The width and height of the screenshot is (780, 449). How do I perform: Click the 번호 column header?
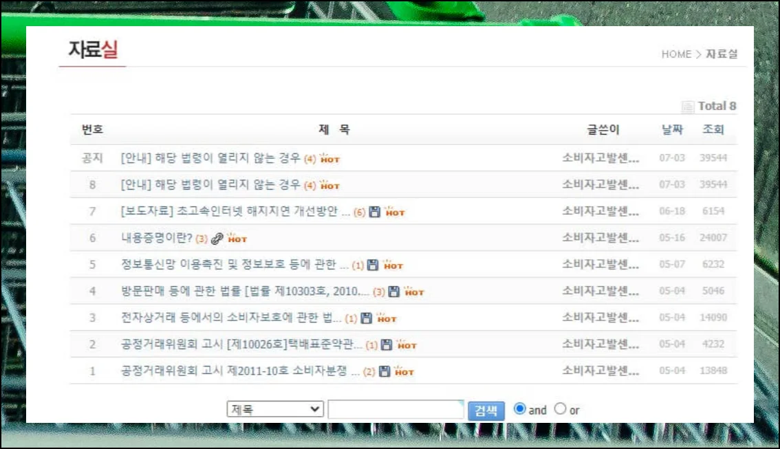click(93, 130)
